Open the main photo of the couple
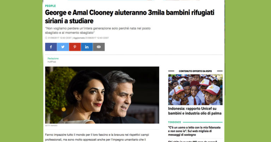 coord(102,95)
